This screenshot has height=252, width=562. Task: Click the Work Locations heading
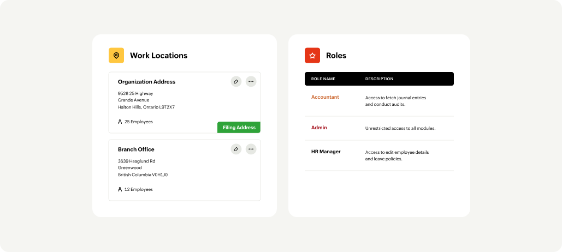(x=158, y=56)
